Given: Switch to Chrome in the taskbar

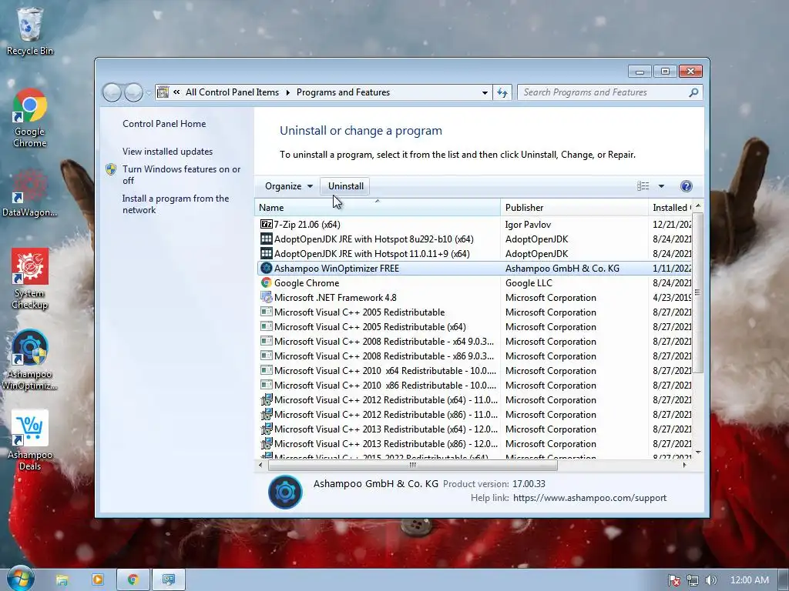Looking at the screenshot, I should click(133, 580).
